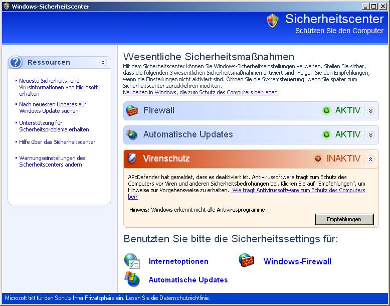Viewport: 390px width, 306px height.
Task: Click 'Hinweis: Windows erkennt nicht alle Antivirusprogramme' text
Action: (x=198, y=210)
